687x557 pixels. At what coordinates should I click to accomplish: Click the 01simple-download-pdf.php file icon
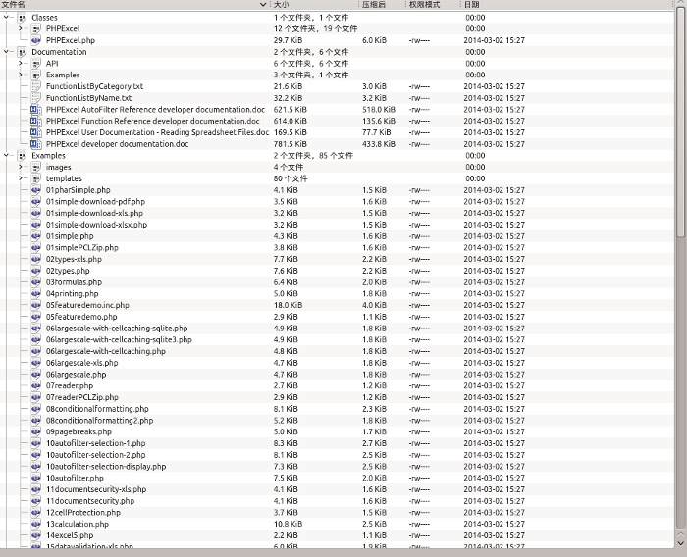pos(36,201)
